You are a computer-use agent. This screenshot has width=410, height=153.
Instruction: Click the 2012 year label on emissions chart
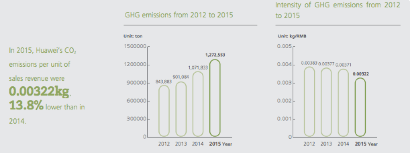pyautogui.click(x=164, y=144)
